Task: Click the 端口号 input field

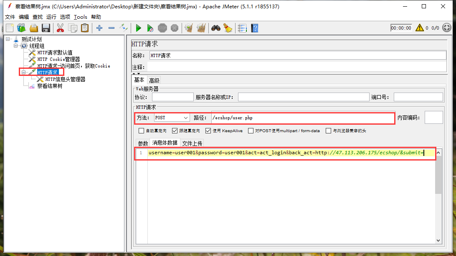Action: pos(418,97)
